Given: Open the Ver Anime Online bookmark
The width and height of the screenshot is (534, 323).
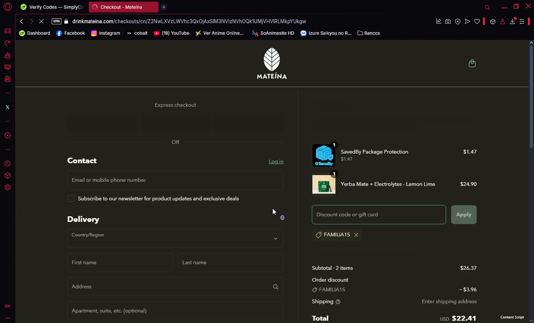Looking at the screenshot, I should point(220,33).
